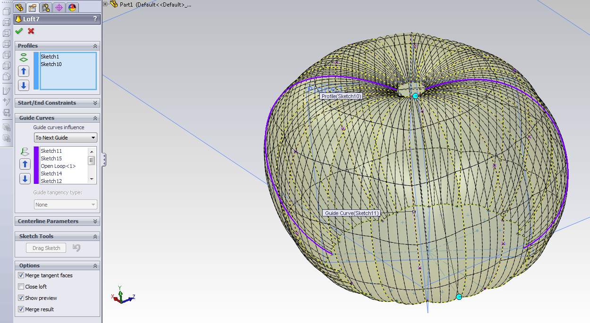This screenshot has width=590, height=323.
Task: Collapse the Profiles section
Action: (95, 46)
